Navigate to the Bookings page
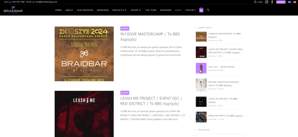The image size is (298, 137). coord(103,10)
